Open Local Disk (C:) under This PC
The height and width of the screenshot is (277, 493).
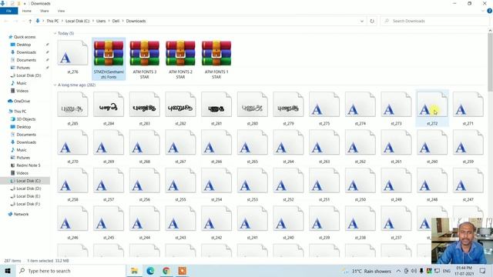[25, 181]
